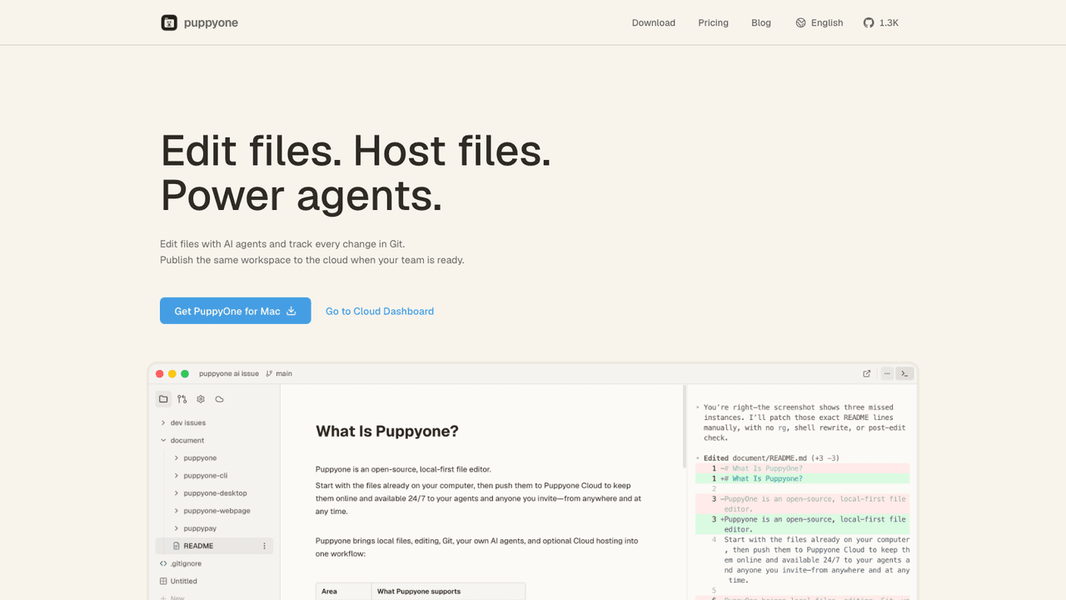1066x600 pixels.
Task: Open the English language selector
Action: coord(819,22)
